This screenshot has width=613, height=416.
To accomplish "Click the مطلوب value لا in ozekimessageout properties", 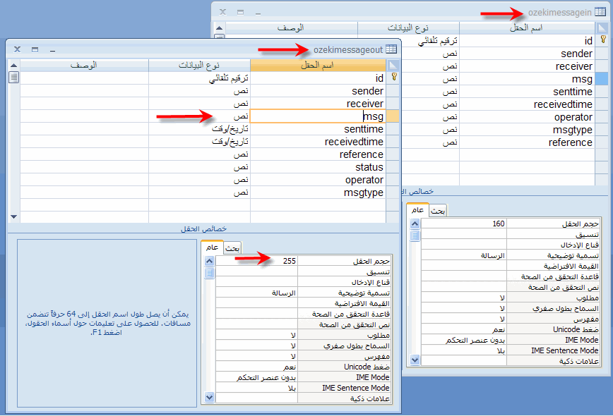I will [x=257, y=335].
